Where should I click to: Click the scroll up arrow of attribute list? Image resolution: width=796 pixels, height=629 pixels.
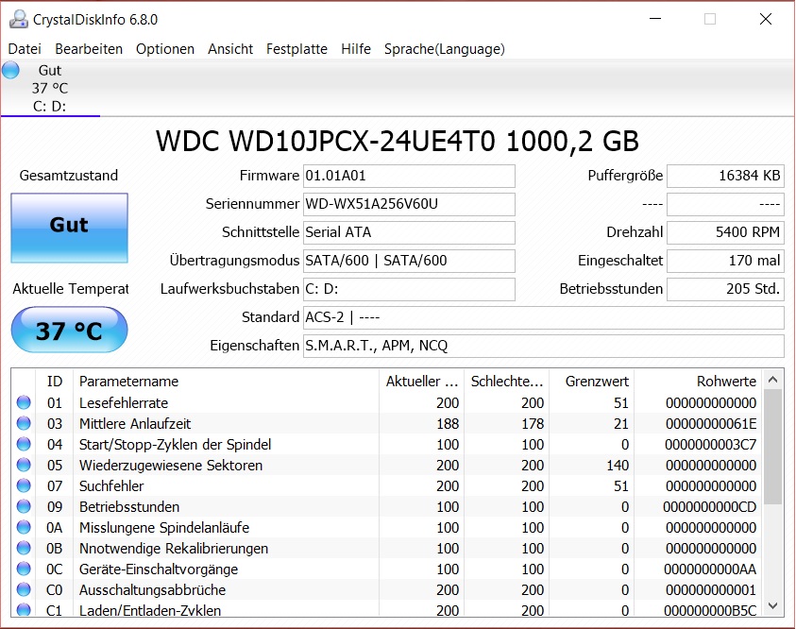(772, 380)
